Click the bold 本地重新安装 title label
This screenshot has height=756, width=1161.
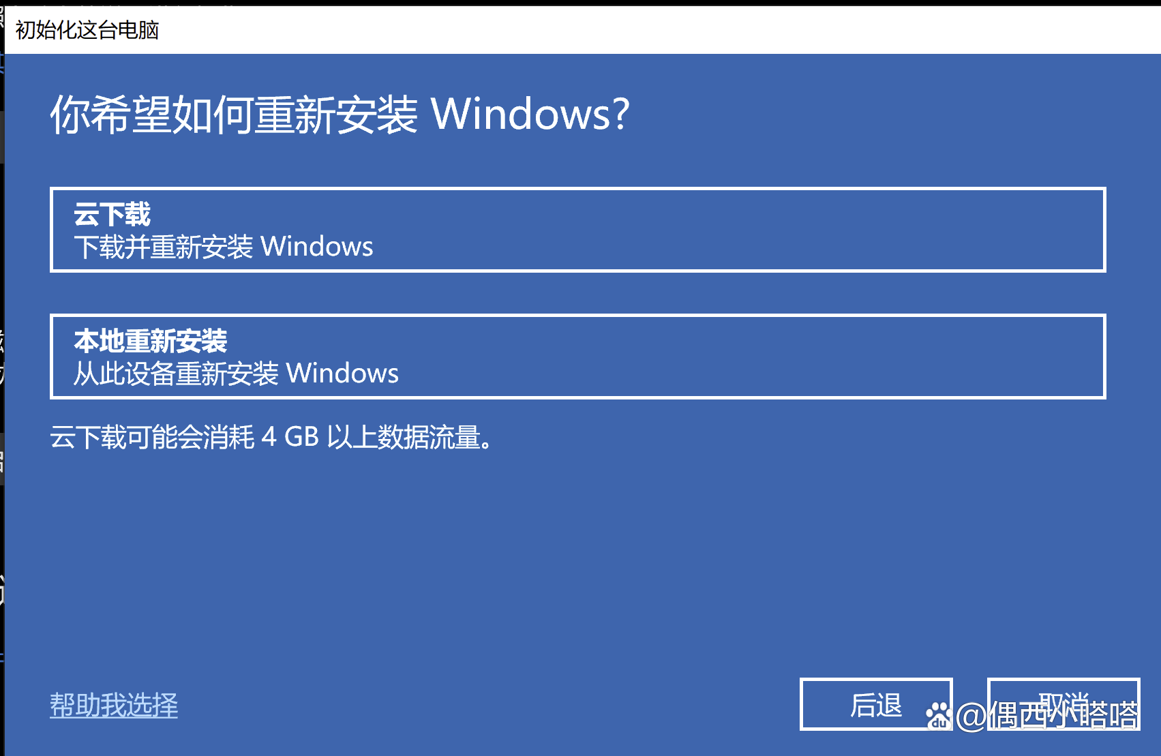click(151, 341)
